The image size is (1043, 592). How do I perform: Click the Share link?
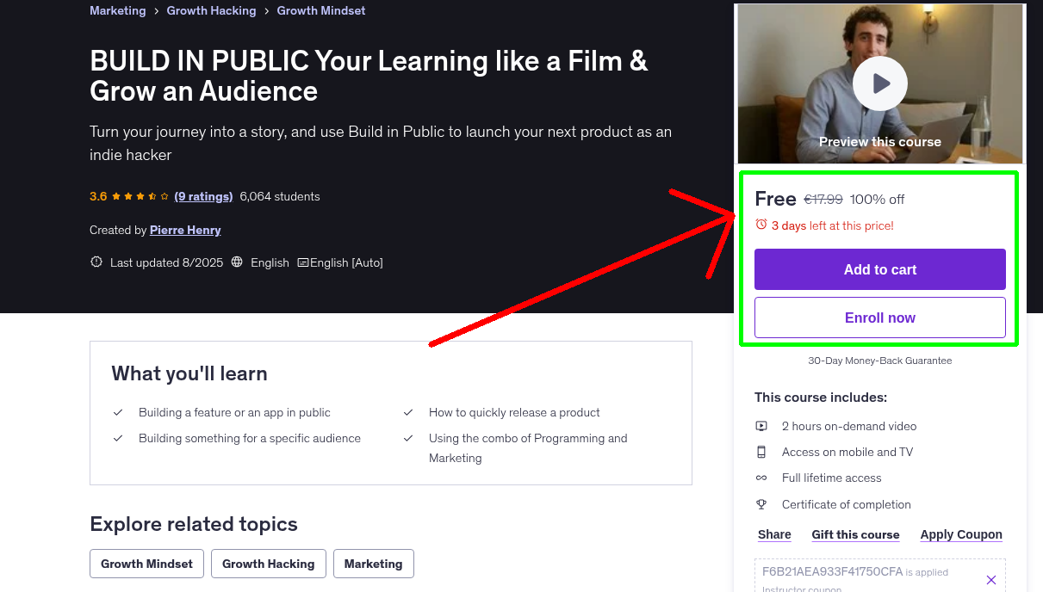coord(773,533)
